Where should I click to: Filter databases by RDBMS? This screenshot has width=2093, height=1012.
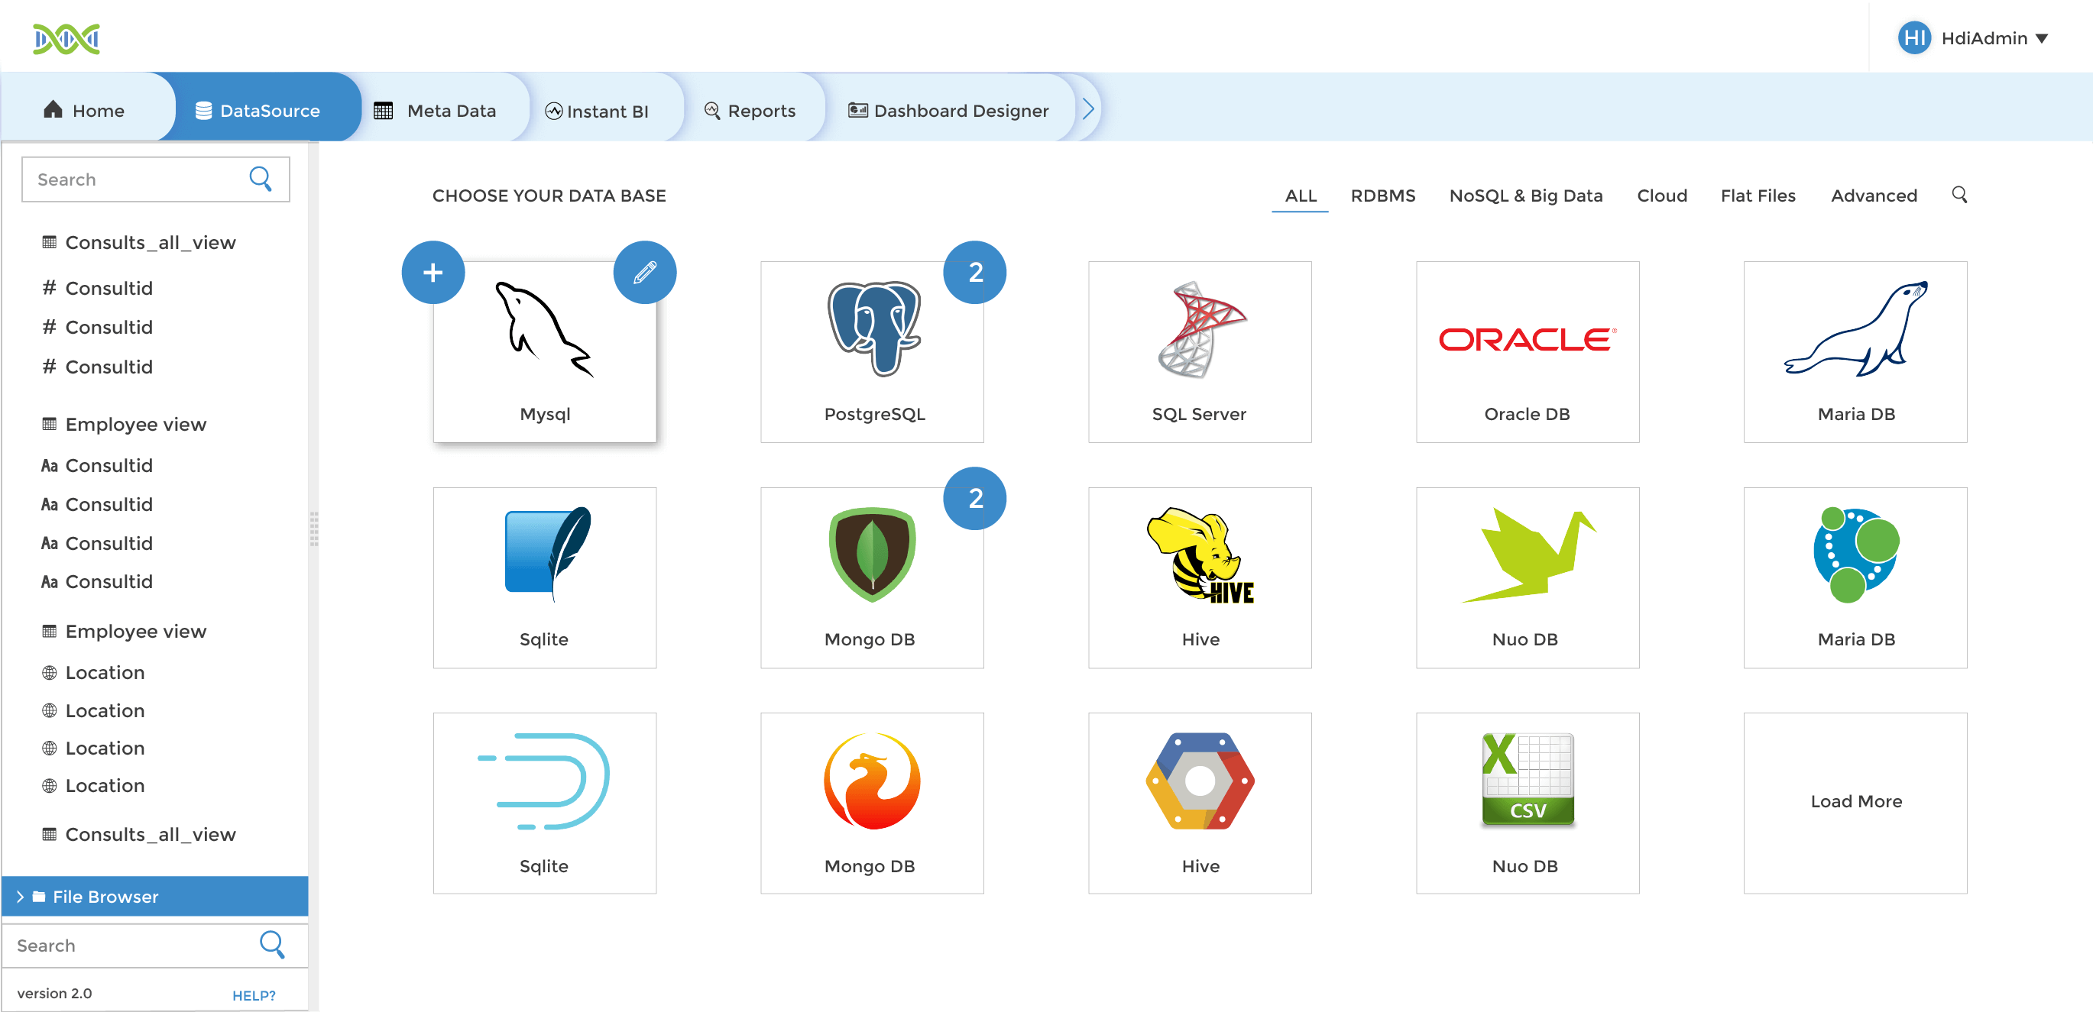(1383, 196)
